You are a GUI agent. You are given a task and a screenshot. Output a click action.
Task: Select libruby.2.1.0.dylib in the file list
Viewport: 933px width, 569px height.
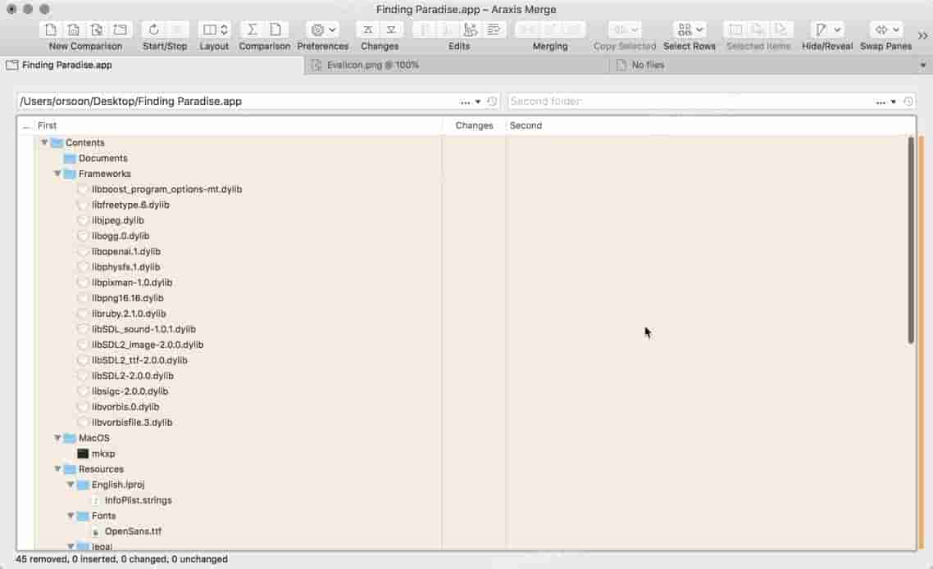pyautogui.click(x=129, y=314)
